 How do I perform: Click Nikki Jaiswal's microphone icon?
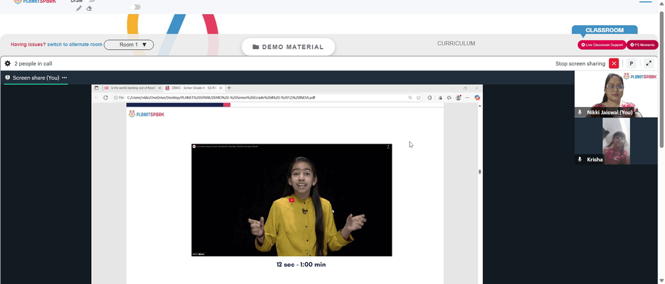[x=580, y=112]
